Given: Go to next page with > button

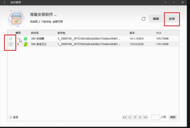Looking at the screenshot, I should point(140,117).
